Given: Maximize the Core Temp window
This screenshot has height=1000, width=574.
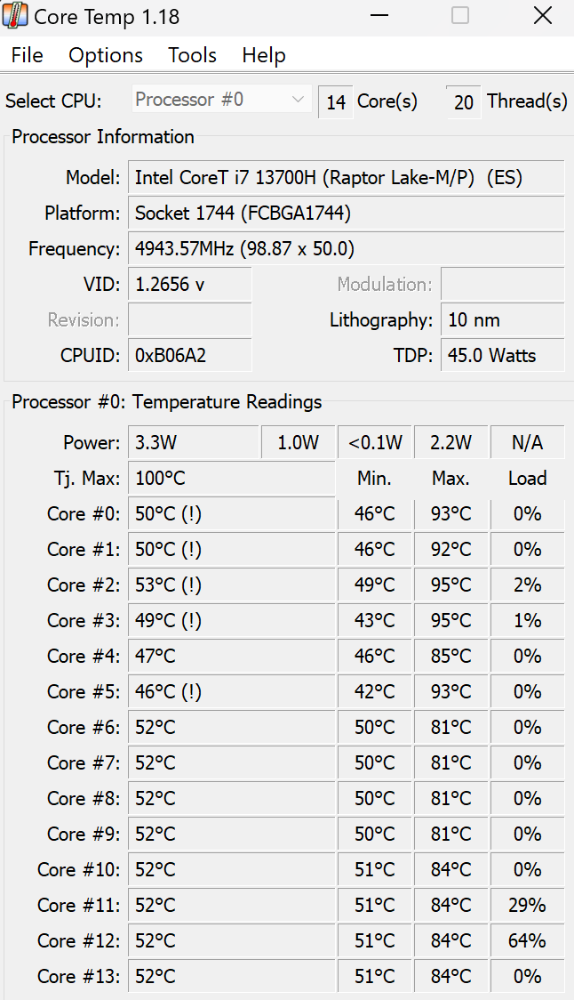Looking at the screenshot, I should click(x=460, y=16).
